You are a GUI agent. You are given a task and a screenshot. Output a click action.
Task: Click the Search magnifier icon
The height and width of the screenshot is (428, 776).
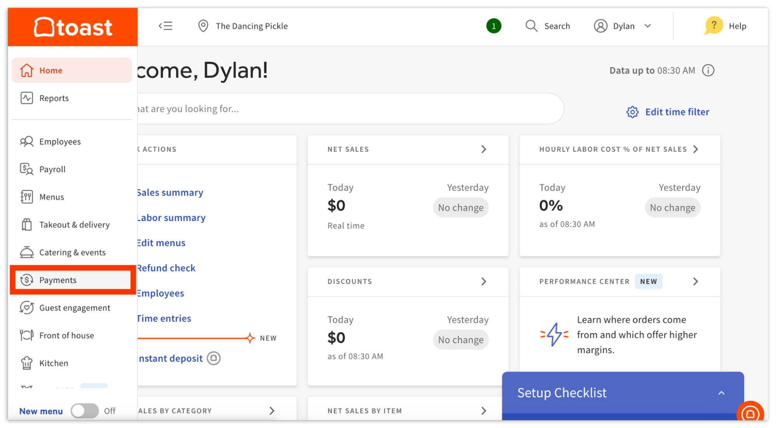coord(531,26)
